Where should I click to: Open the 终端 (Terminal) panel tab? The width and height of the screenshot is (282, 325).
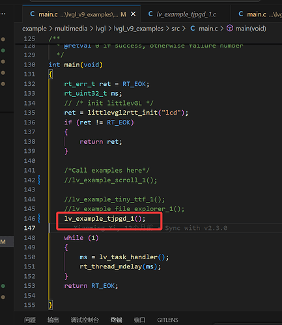point(116,320)
